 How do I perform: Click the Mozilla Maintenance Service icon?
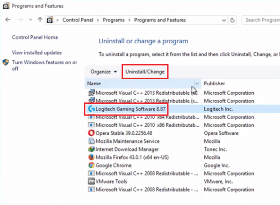coord(91,141)
